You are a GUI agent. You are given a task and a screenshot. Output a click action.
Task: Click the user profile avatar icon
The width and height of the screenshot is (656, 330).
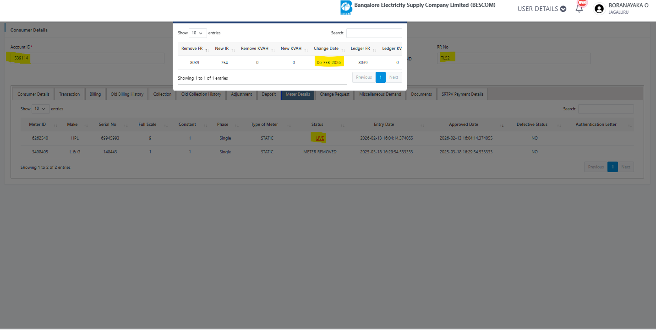599,9
